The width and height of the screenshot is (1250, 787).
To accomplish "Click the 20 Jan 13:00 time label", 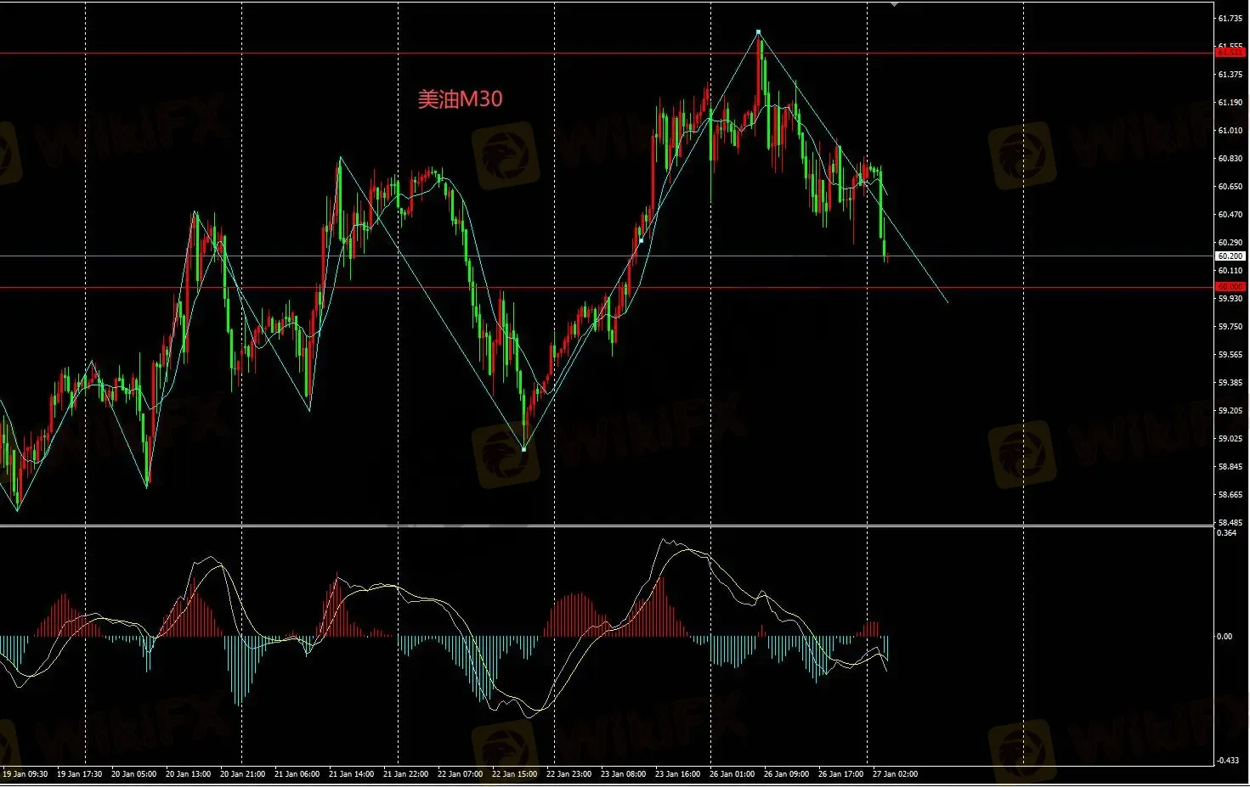I will pos(189,774).
